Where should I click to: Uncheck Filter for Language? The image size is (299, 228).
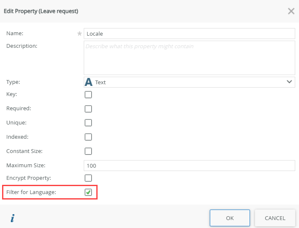[88, 192]
